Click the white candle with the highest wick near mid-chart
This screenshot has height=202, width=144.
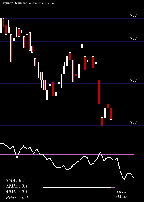(82, 42)
